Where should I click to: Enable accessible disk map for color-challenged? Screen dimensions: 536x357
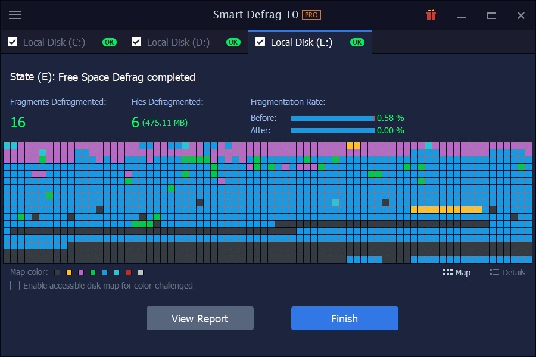tap(15, 286)
